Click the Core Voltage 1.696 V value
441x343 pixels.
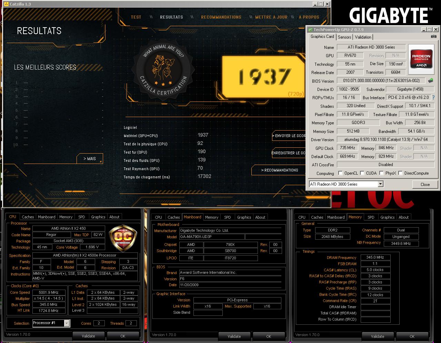pyautogui.click(x=92, y=247)
